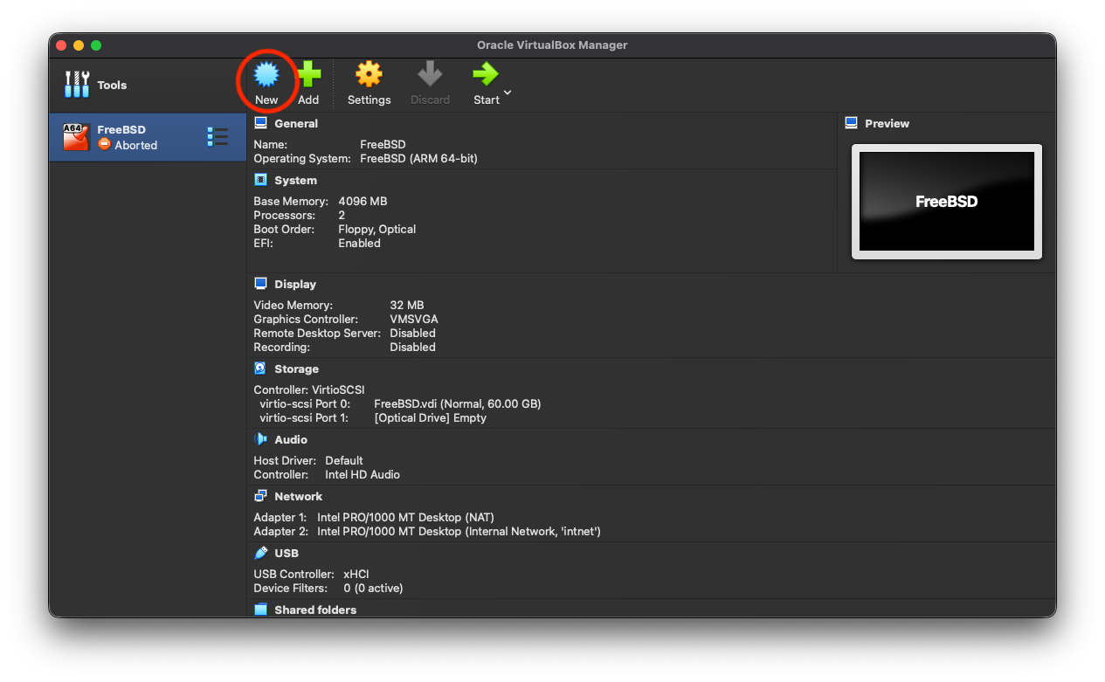Viewport: 1105px width, 682px height.
Task: Click the Settings toolbar label
Action: click(x=369, y=100)
